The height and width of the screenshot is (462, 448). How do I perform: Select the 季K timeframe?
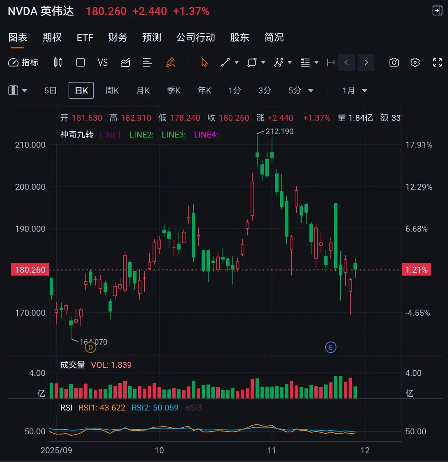pos(174,90)
